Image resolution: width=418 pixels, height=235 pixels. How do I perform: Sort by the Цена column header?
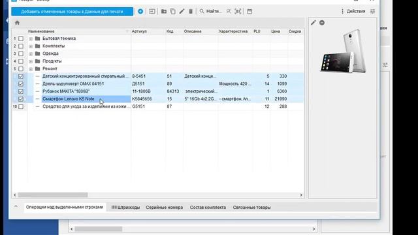(276, 31)
